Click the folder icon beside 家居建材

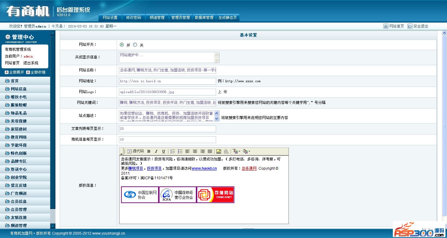point(7,129)
